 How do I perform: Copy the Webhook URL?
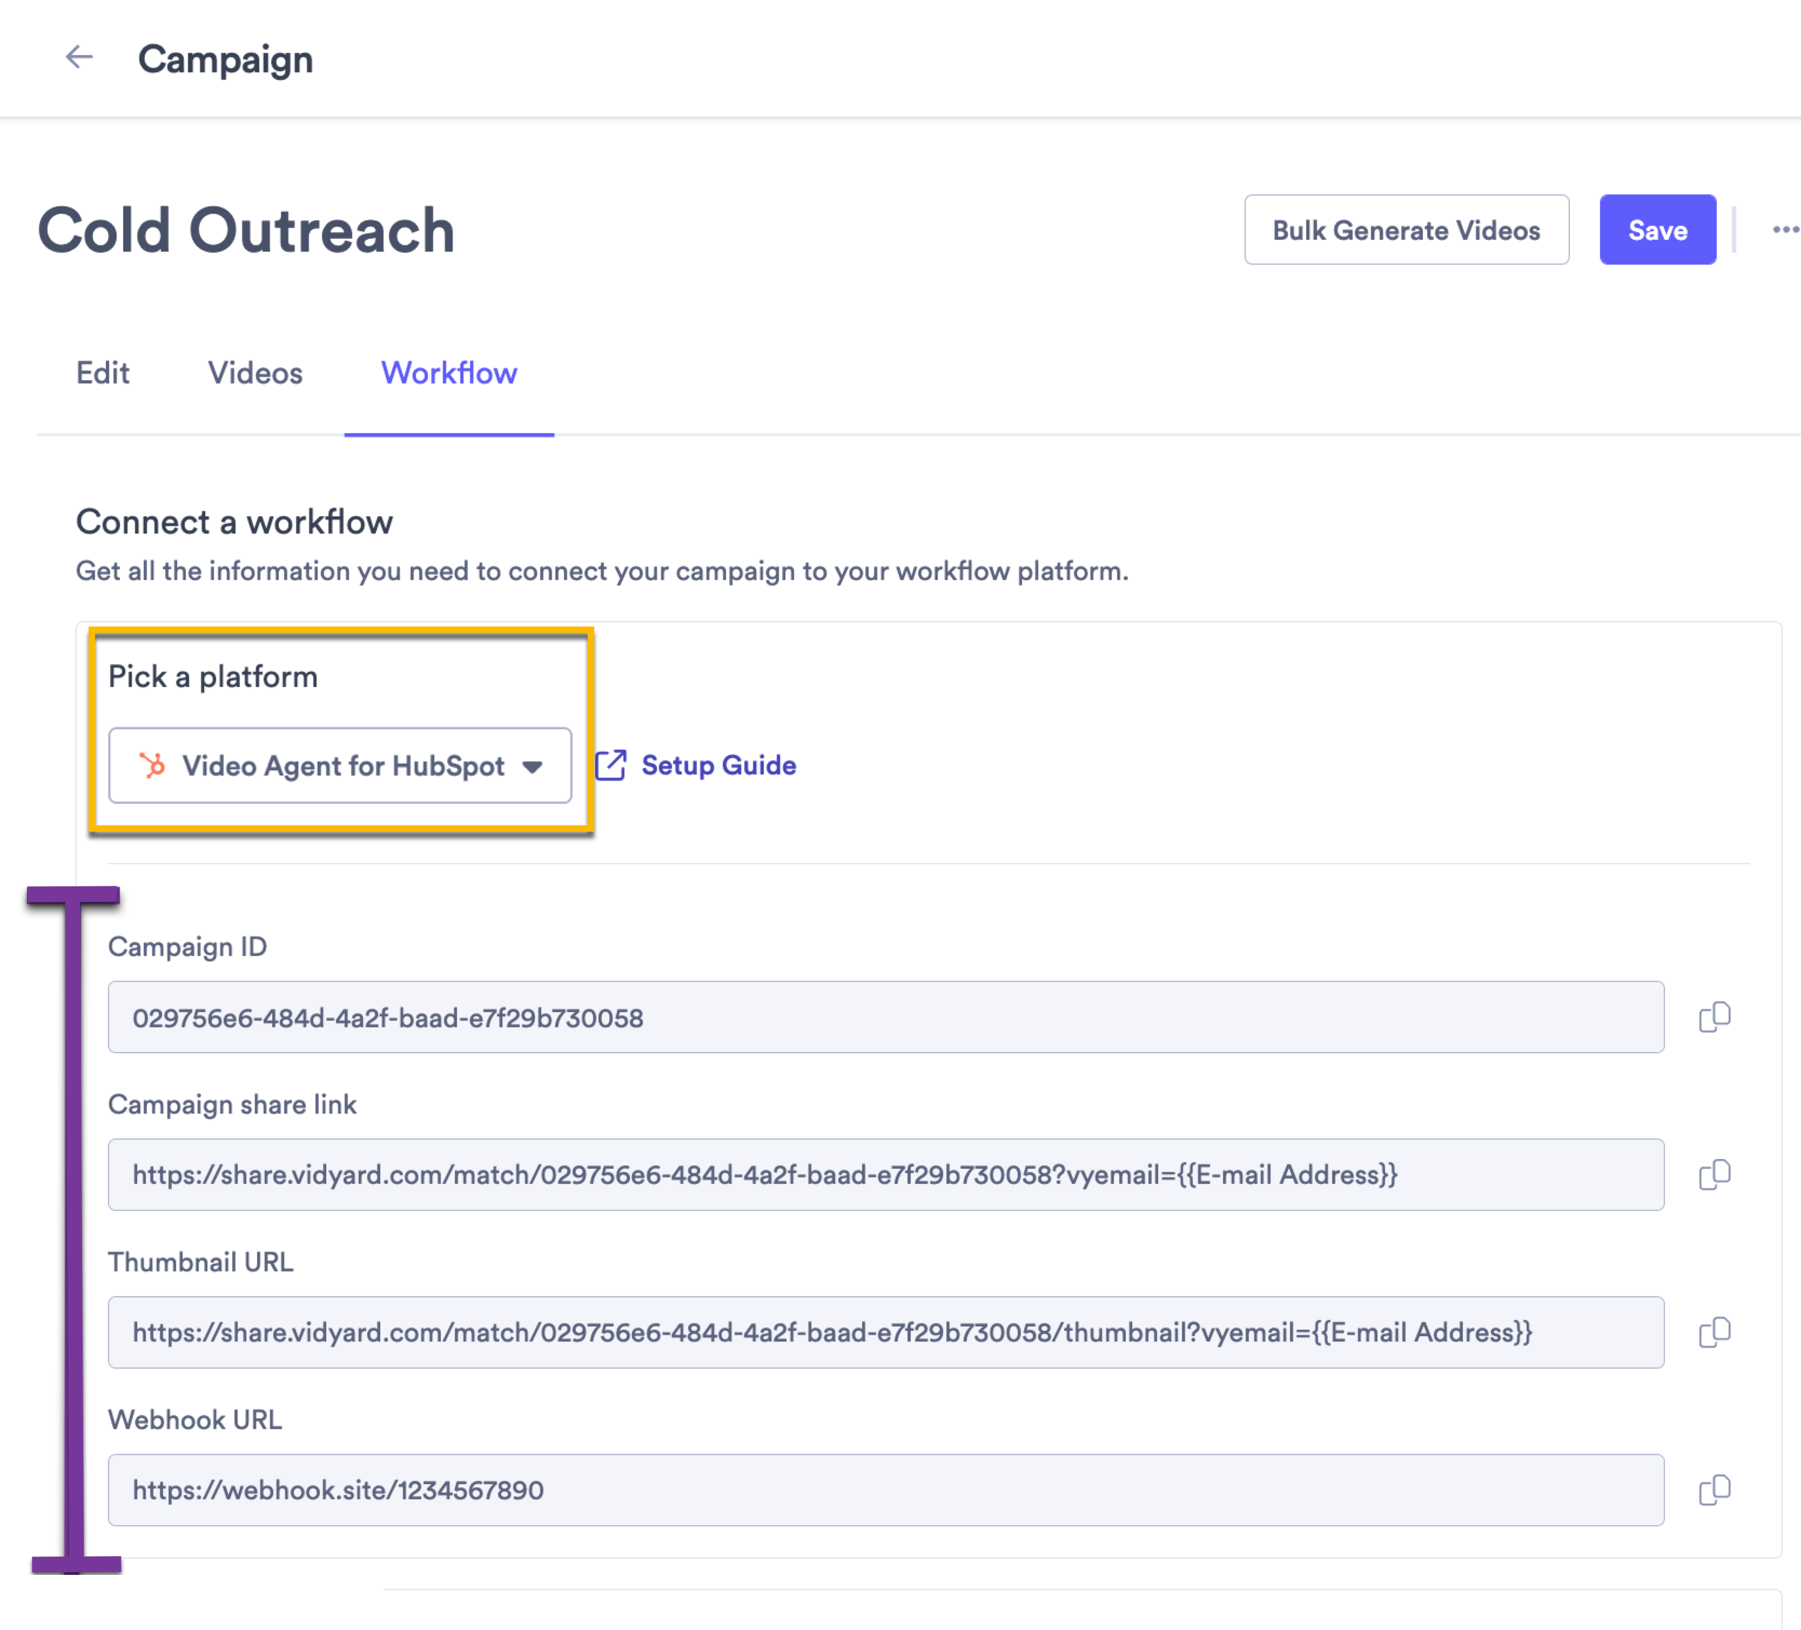coord(1715,1490)
